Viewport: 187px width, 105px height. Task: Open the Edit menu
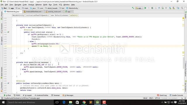(6, 5)
